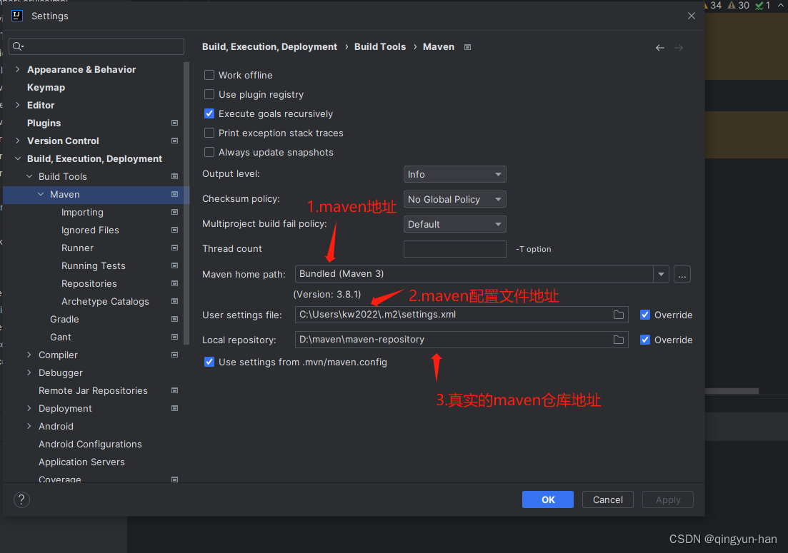788x553 pixels.
Task: Open Multiproject build fail policy dropdown
Action: (455, 224)
